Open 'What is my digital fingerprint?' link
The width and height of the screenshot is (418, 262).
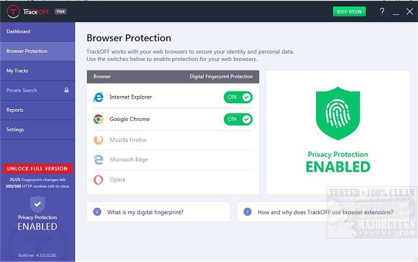coord(145,212)
